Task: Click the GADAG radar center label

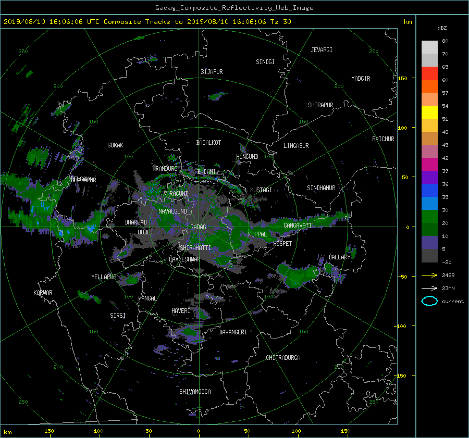Action: 199,227
